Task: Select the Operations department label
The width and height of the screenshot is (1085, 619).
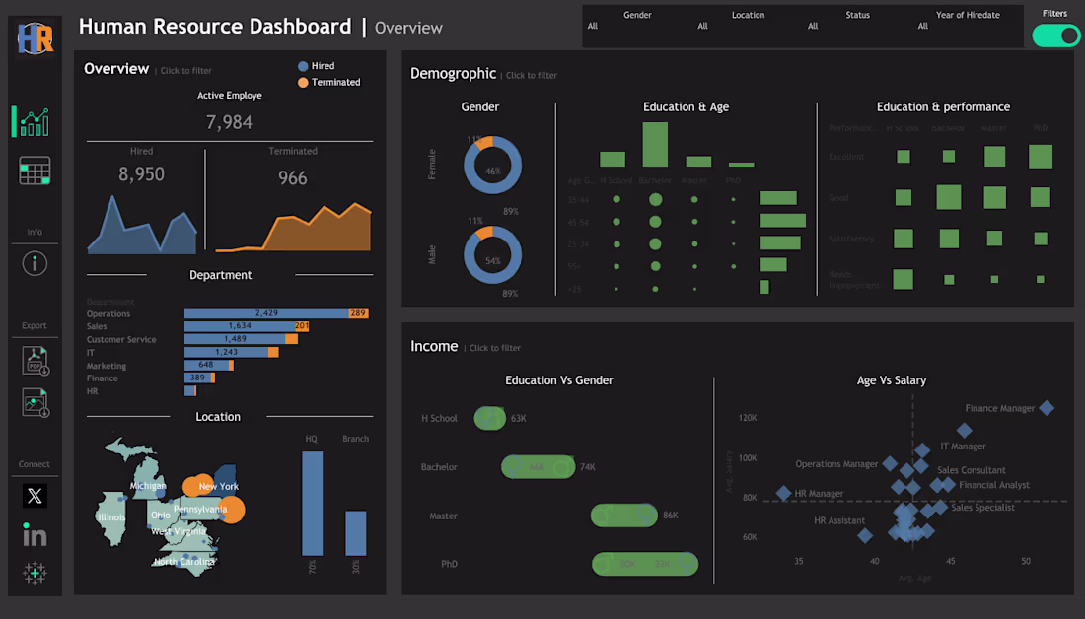Action: click(108, 314)
